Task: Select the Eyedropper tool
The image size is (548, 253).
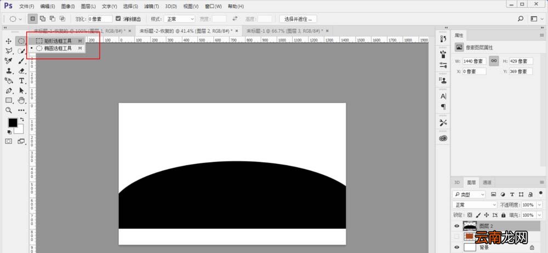Action: [x=9, y=61]
